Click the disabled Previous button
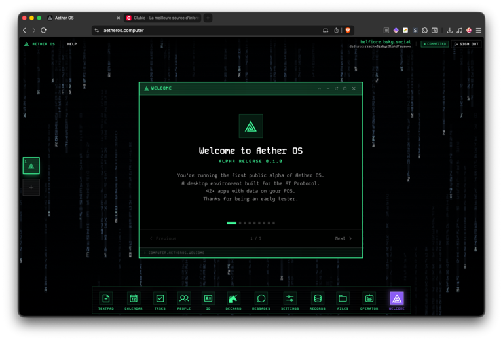This screenshot has width=503, height=341. tap(163, 238)
